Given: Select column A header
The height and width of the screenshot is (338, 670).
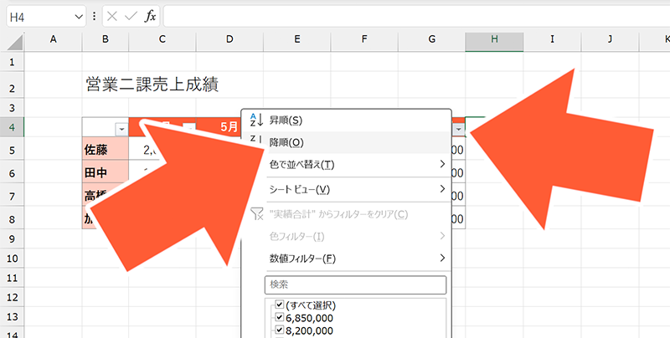Looking at the screenshot, I should point(54,39).
